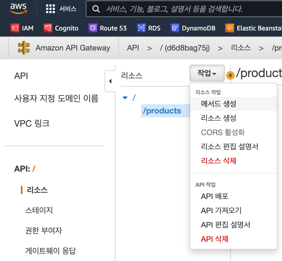Screen dimensions: 282x261
Task: Select 리소스 in the sidebar navigation
Action: tap(37, 190)
